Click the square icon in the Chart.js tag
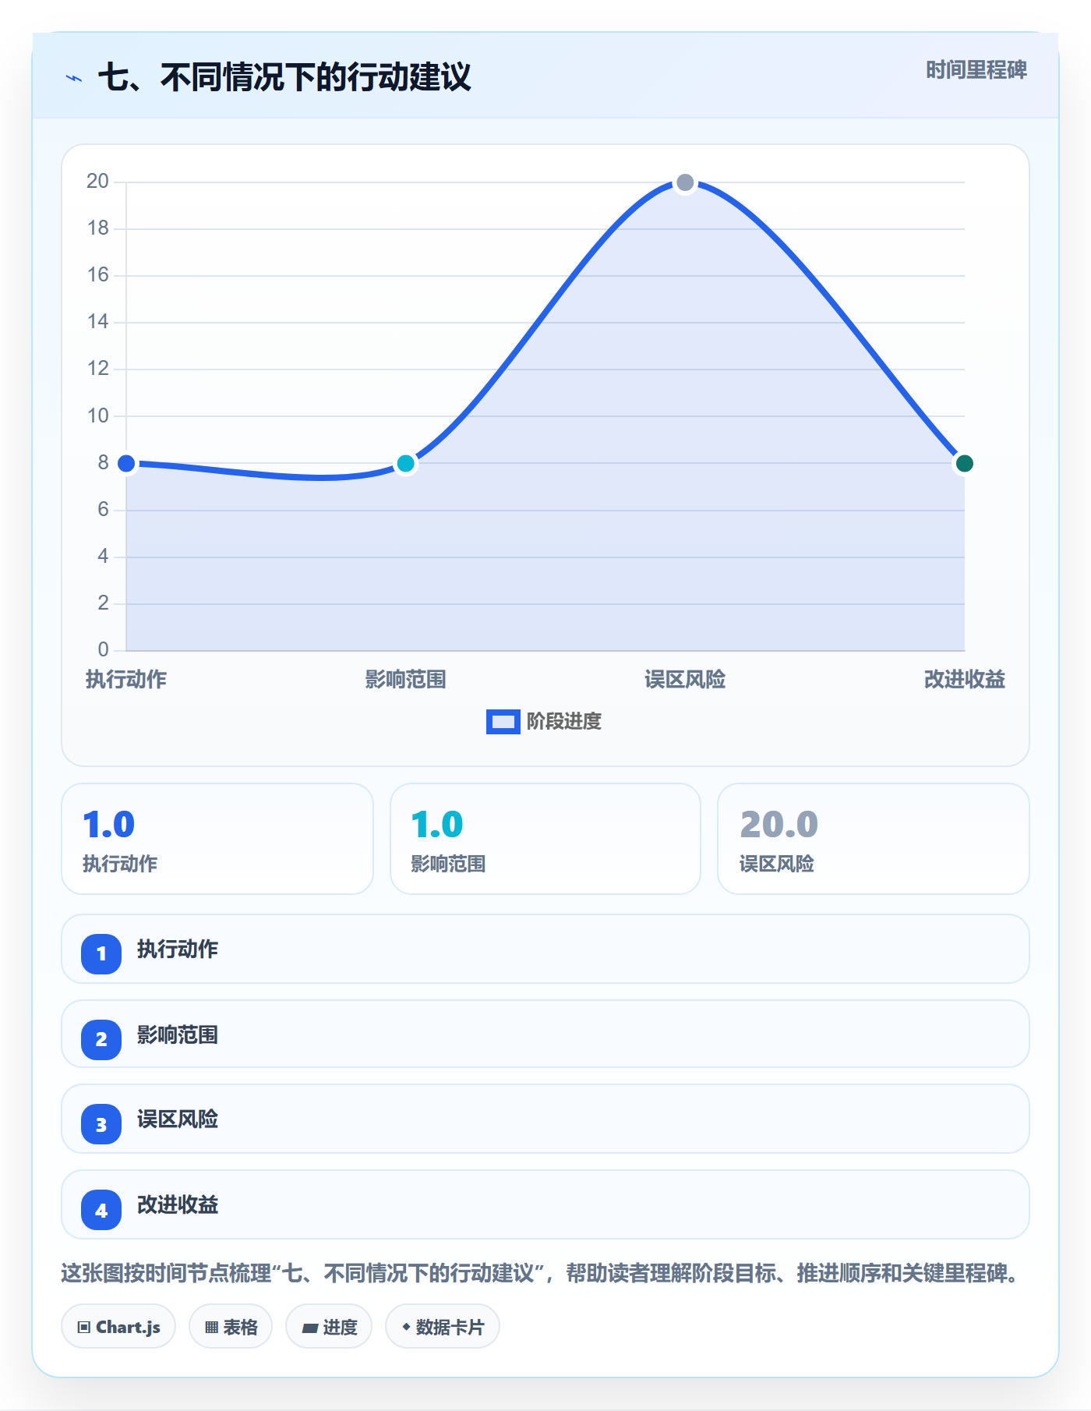The width and height of the screenshot is (1091, 1411). (84, 1328)
